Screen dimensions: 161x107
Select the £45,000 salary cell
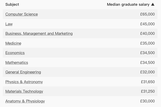(x=147, y=24)
